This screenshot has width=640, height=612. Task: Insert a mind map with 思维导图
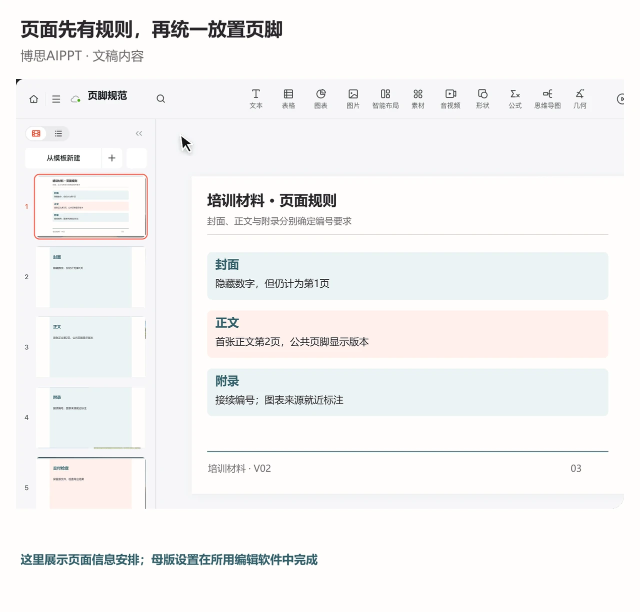[547, 99]
